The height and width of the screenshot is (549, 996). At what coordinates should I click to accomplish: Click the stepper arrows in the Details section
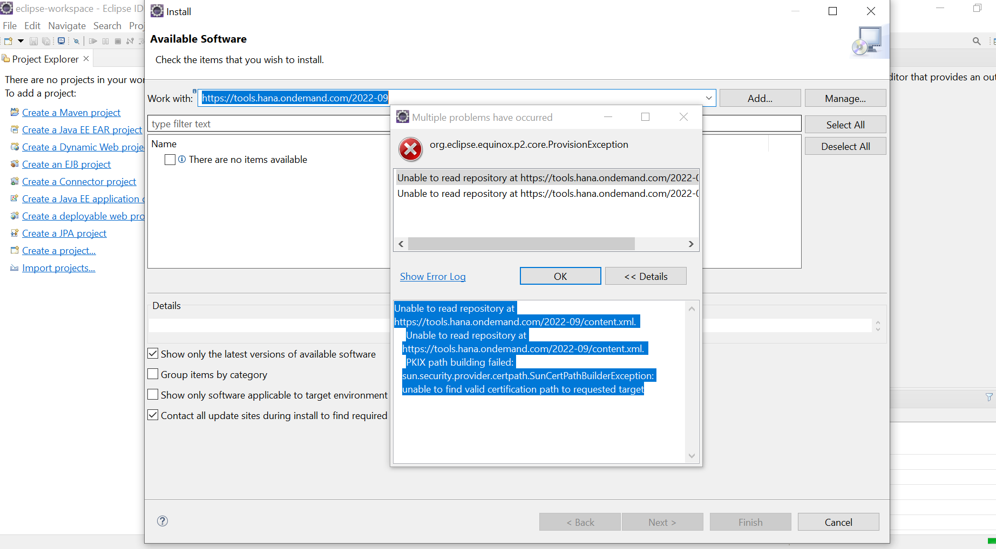pyautogui.click(x=878, y=326)
